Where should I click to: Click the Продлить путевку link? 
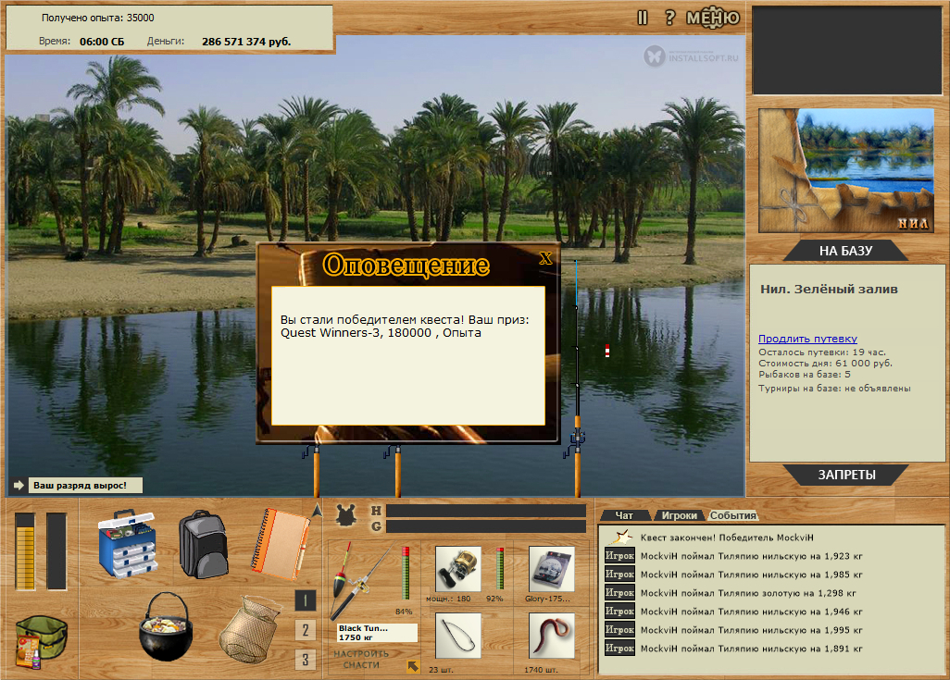pos(807,339)
